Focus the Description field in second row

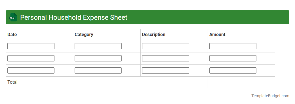click(166, 58)
